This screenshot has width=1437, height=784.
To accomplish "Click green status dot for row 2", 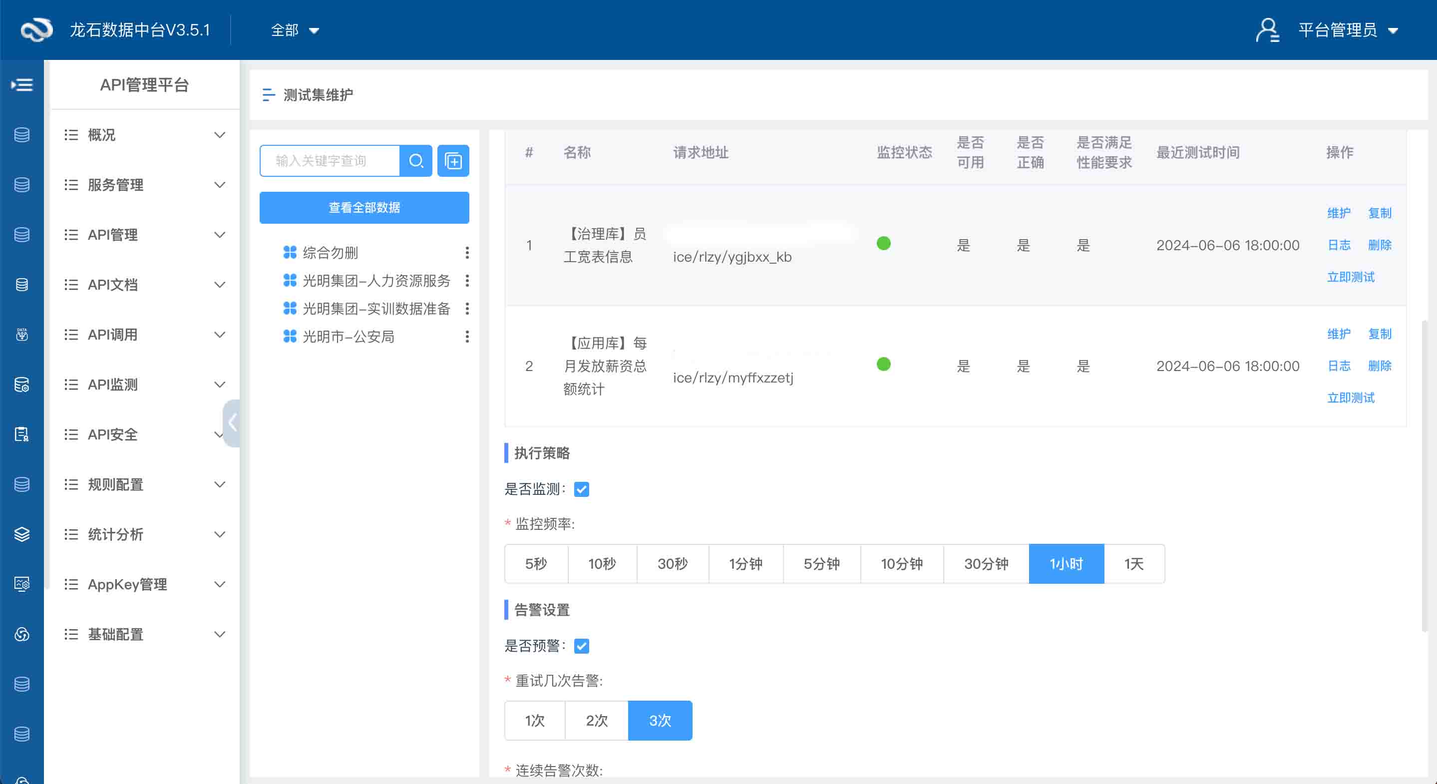I will [884, 365].
